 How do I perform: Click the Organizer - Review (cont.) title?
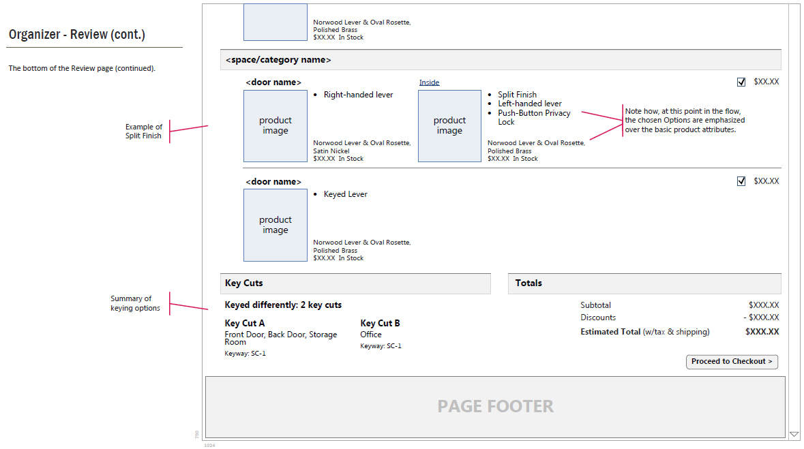point(77,35)
